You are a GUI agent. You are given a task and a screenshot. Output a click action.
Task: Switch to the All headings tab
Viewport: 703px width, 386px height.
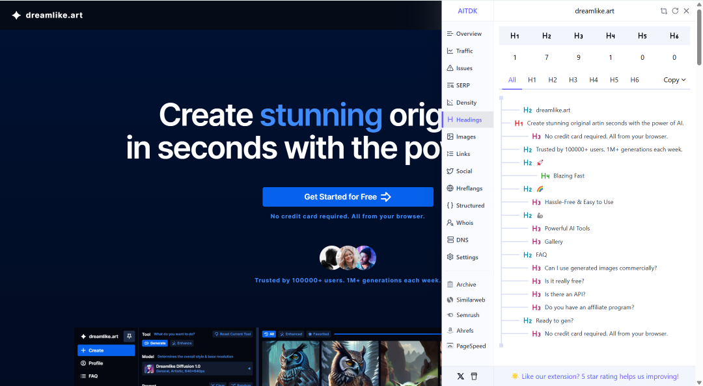point(512,80)
